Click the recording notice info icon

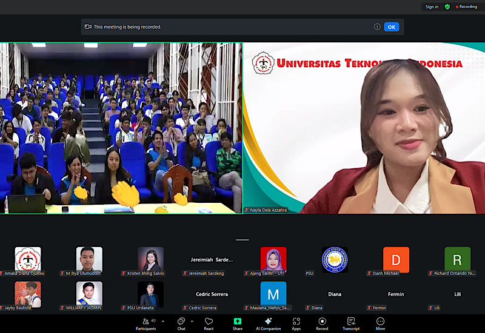(376, 27)
